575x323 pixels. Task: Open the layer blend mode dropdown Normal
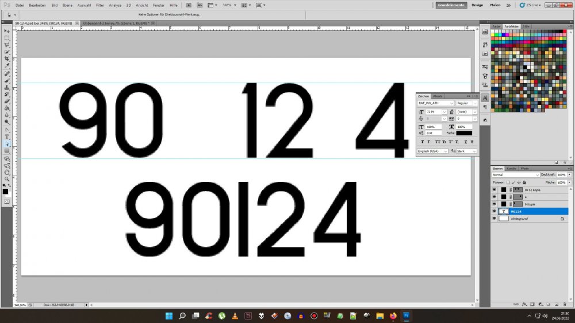[516, 175]
